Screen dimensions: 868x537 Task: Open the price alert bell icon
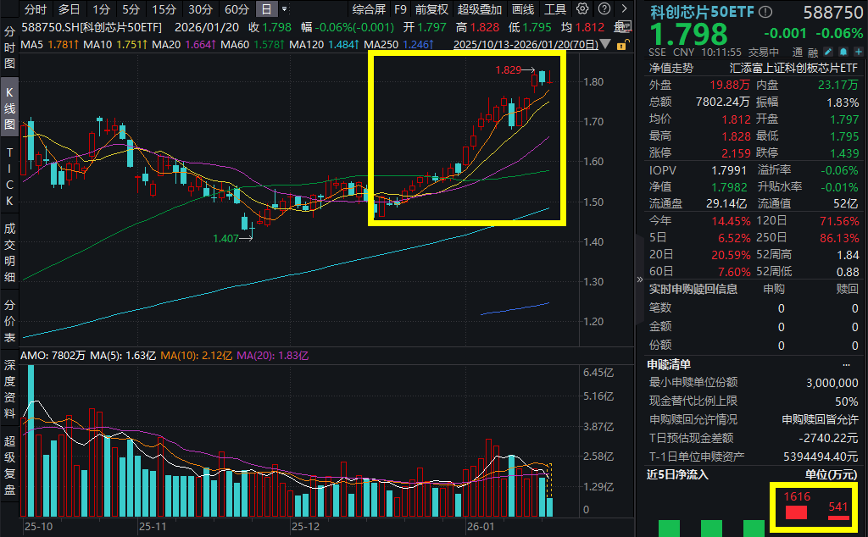tap(844, 53)
